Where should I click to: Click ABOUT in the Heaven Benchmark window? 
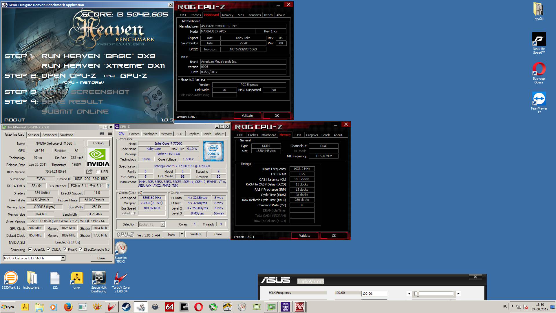(x=14, y=120)
